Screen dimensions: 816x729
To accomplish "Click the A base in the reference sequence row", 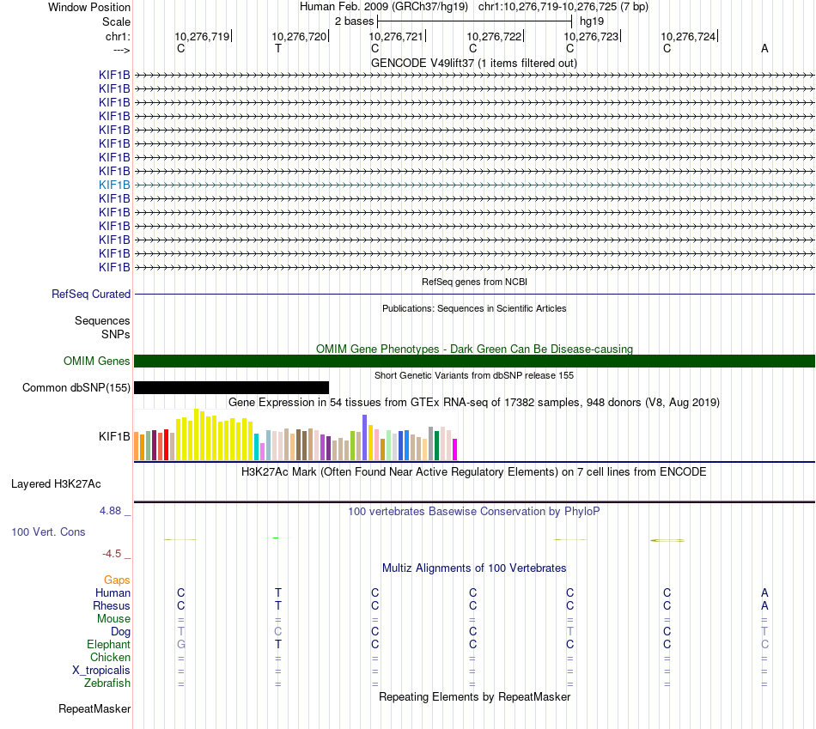I will (x=764, y=48).
